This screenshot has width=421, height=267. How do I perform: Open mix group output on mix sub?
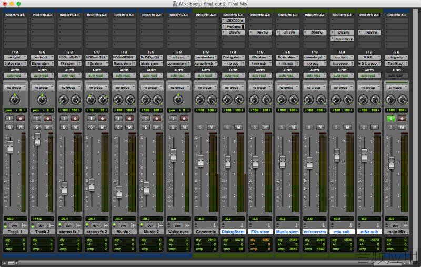[x=342, y=63]
